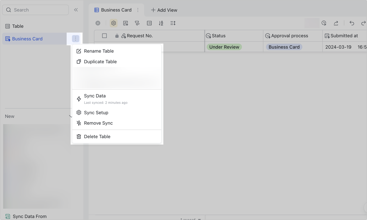367x220 pixels.
Task: Click the row height adjustment icon
Action: click(173, 23)
